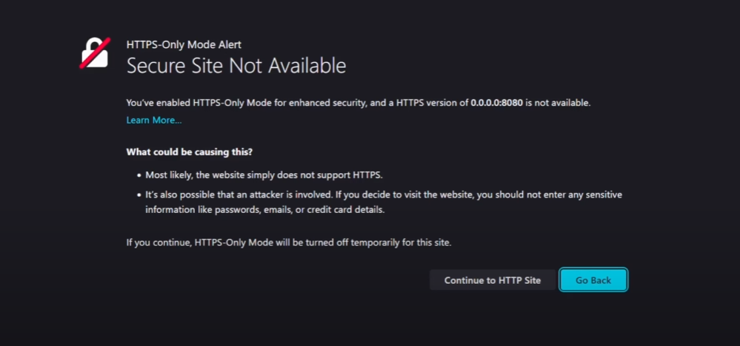The image size is (740, 346).
Task: Click the What could be causing this heading
Action: (189, 152)
